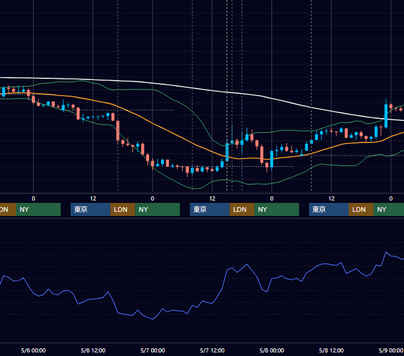The height and width of the screenshot is (356, 404).
Task: Click the 5/8 12:00 date label
Action: pyautogui.click(x=332, y=350)
